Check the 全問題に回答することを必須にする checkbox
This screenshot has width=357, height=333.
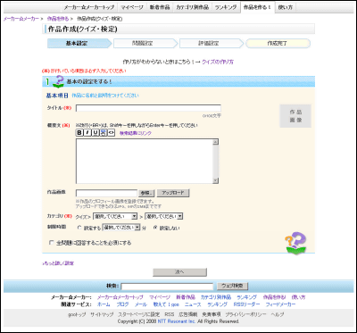[x=52, y=243]
